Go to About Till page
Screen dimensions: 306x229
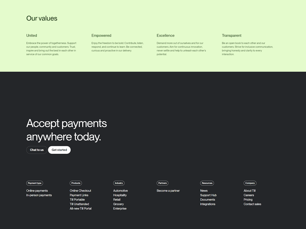click(x=250, y=191)
